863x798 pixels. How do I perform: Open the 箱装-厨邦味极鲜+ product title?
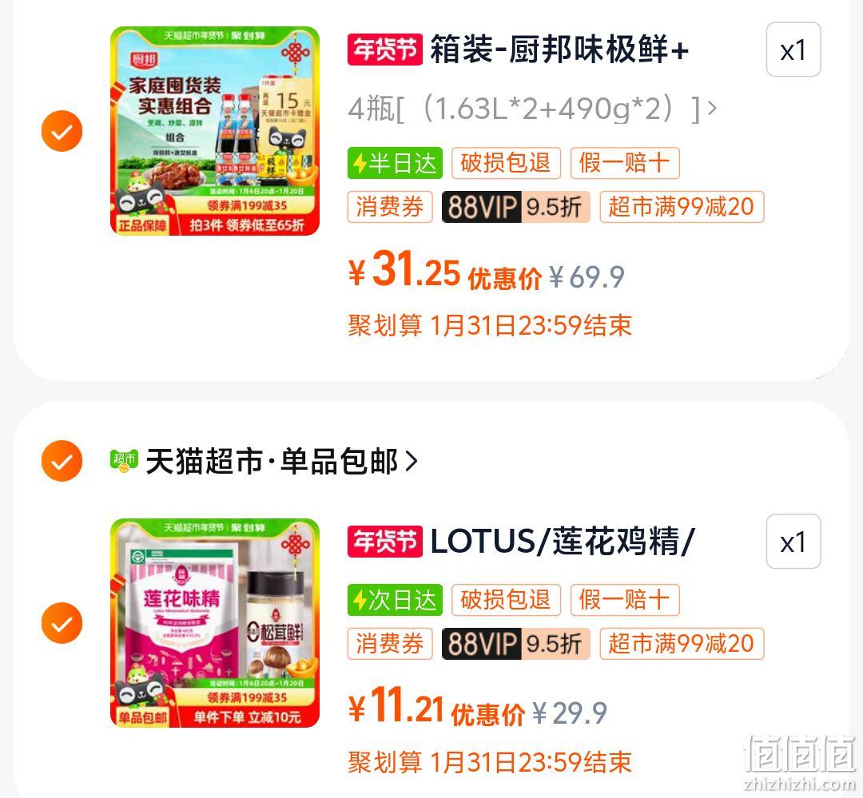tap(559, 50)
